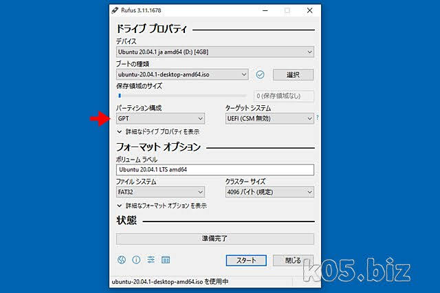Click the ISO checksum checkmark icon
The width and height of the screenshot is (440, 293).
[260, 75]
